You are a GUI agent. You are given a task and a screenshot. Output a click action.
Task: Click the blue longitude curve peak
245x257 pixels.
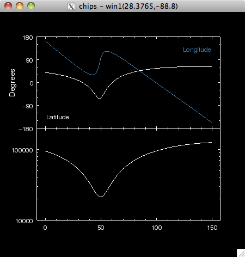107,51
